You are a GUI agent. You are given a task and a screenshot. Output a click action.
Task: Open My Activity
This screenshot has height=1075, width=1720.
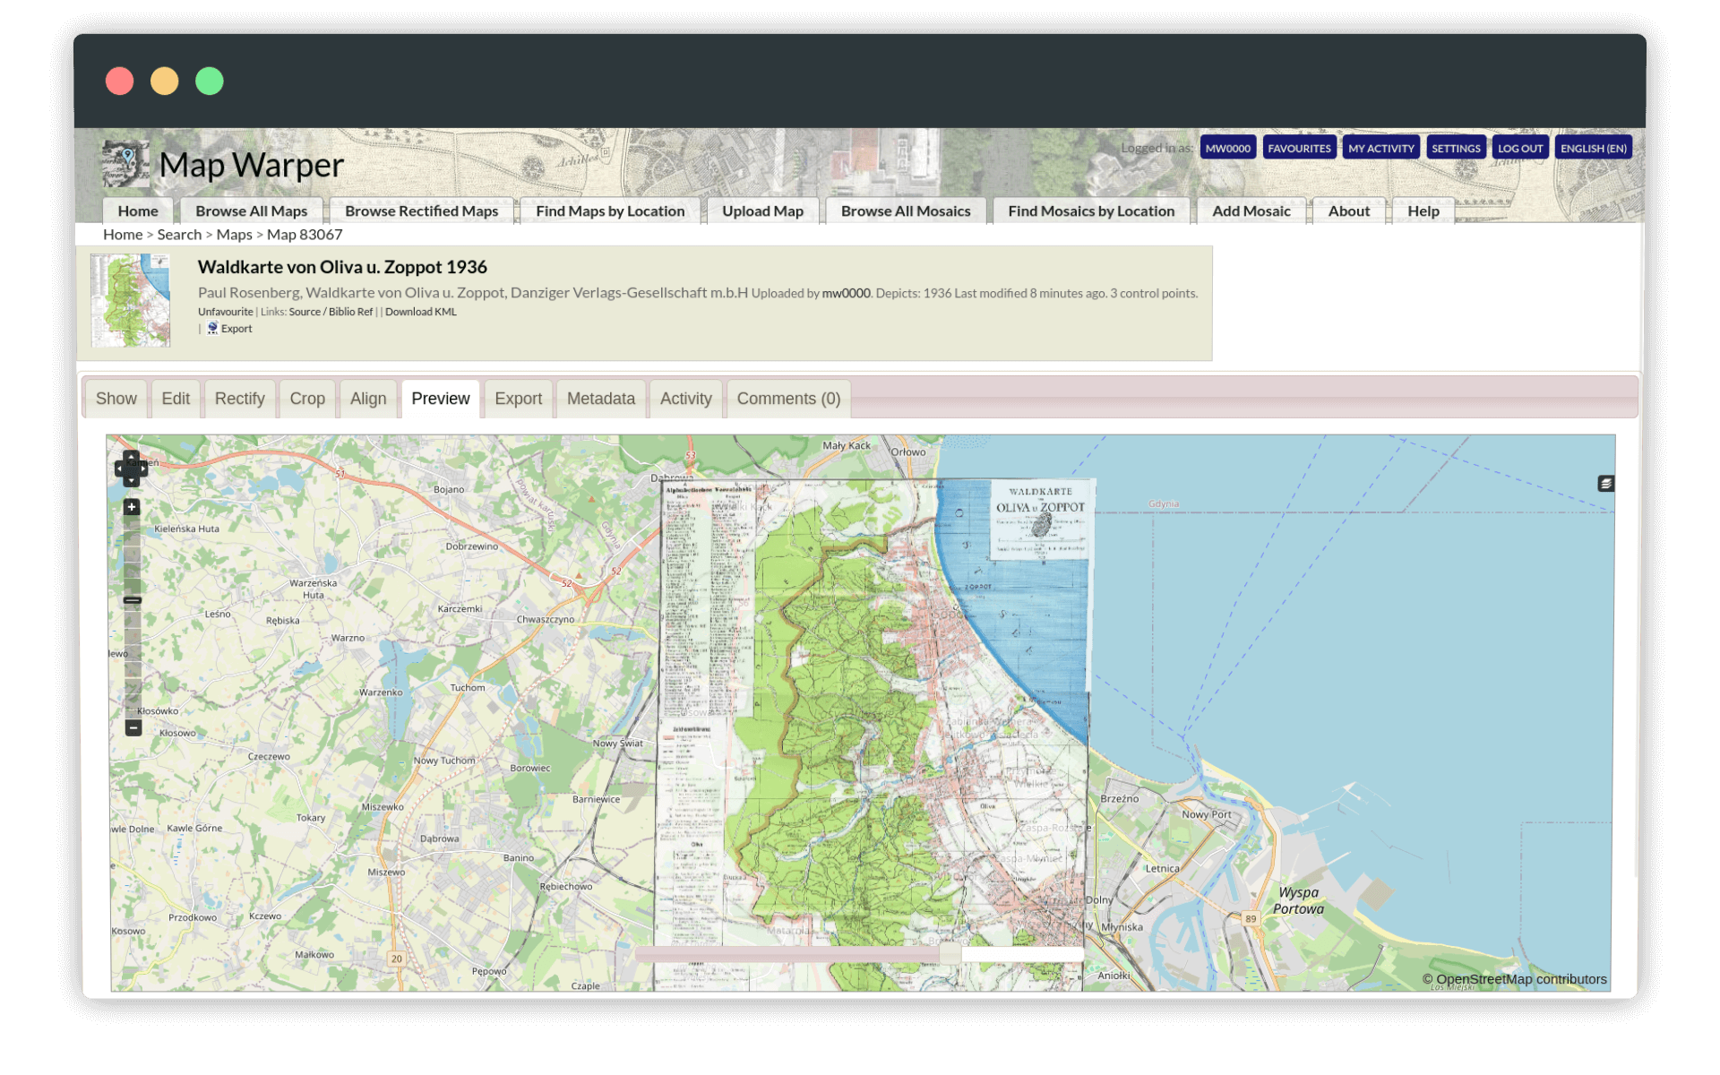coord(1380,148)
